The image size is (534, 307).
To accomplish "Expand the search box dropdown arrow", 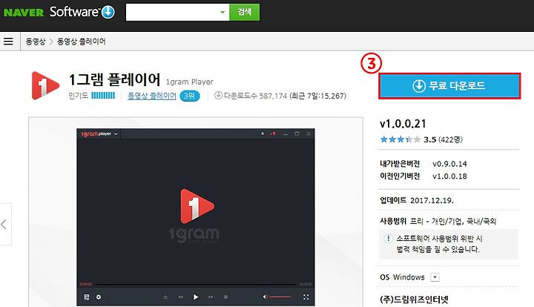I will tap(222, 13).
